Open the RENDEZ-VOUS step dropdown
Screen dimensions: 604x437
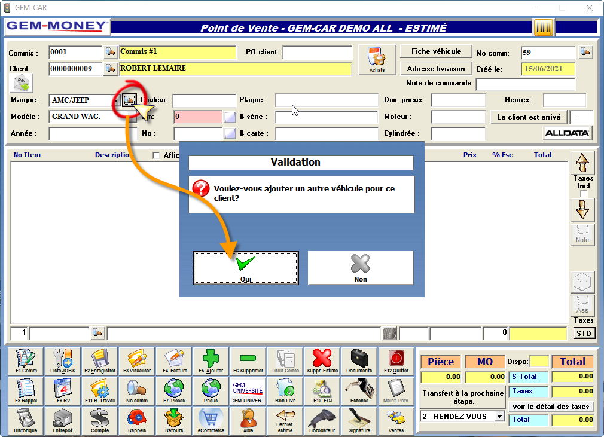pos(499,417)
